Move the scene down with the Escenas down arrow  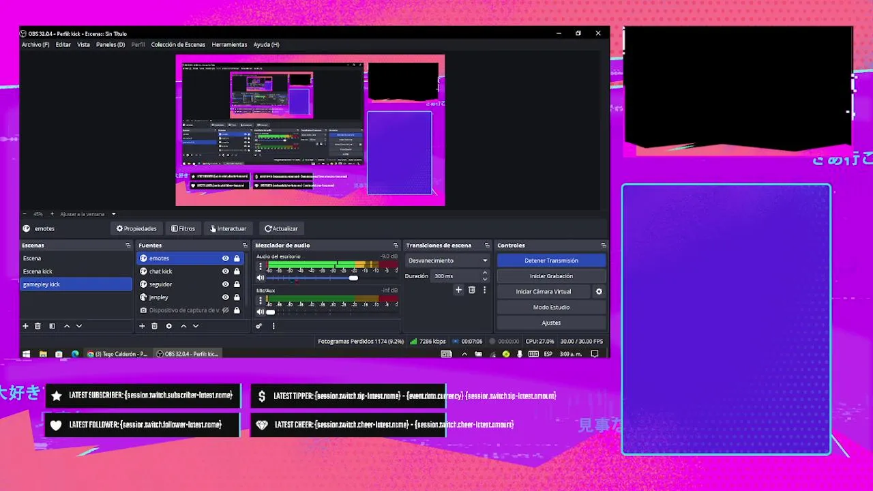(x=79, y=326)
